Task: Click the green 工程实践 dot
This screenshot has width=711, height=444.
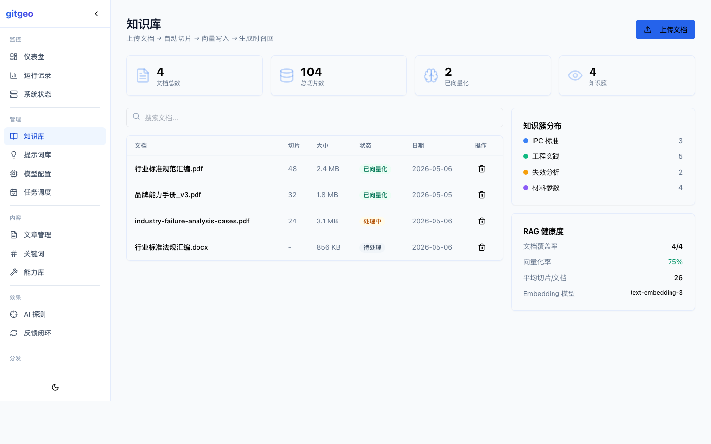Action: tap(526, 156)
